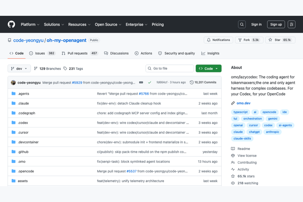The height and width of the screenshot is (202, 303).
Task: Click the branch icon next to 129 Branches
Action: tap(36, 68)
